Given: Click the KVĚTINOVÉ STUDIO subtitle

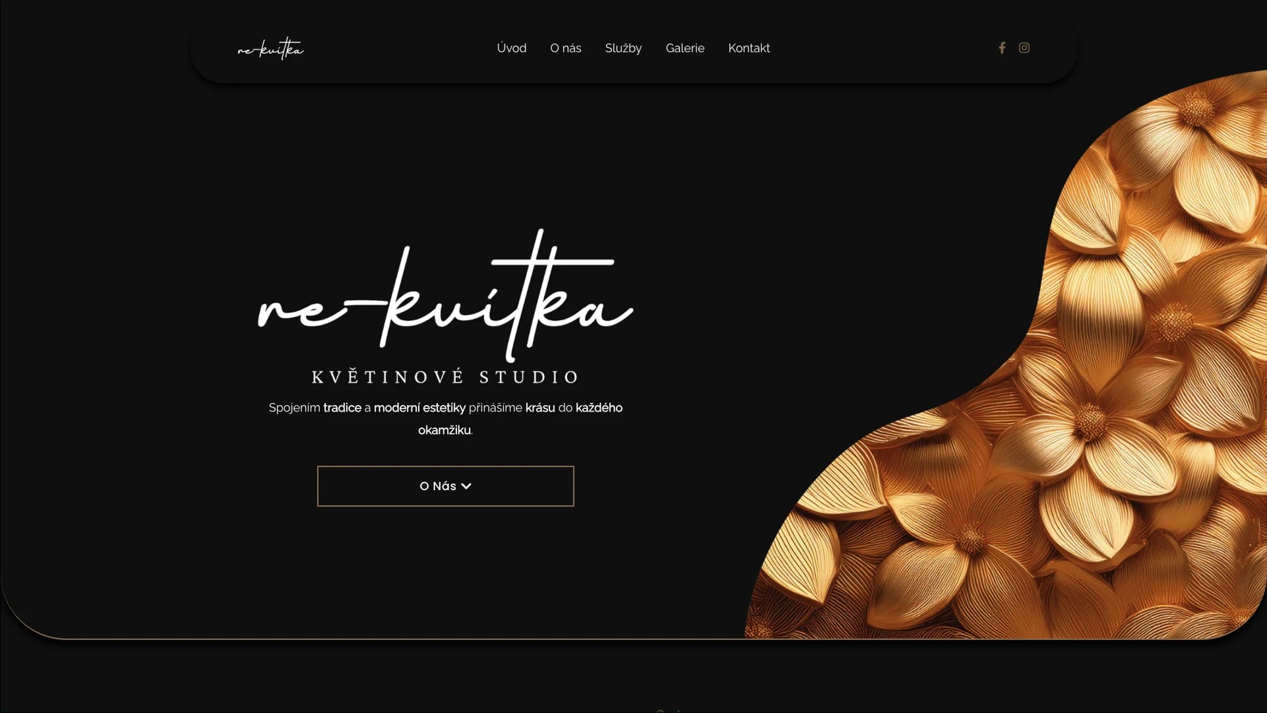Looking at the screenshot, I should [445, 377].
